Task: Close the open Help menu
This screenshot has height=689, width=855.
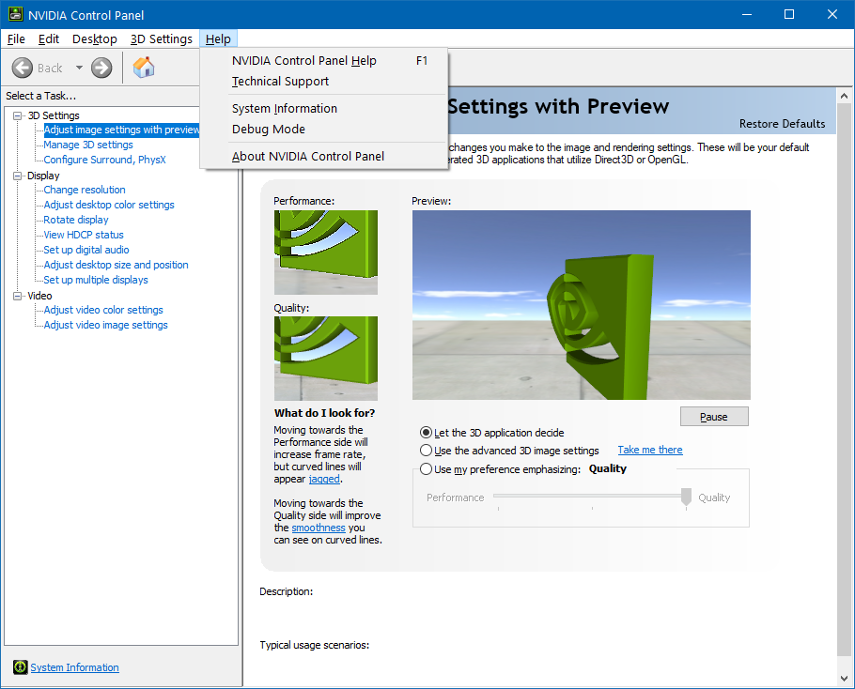Action: (x=218, y=39)
